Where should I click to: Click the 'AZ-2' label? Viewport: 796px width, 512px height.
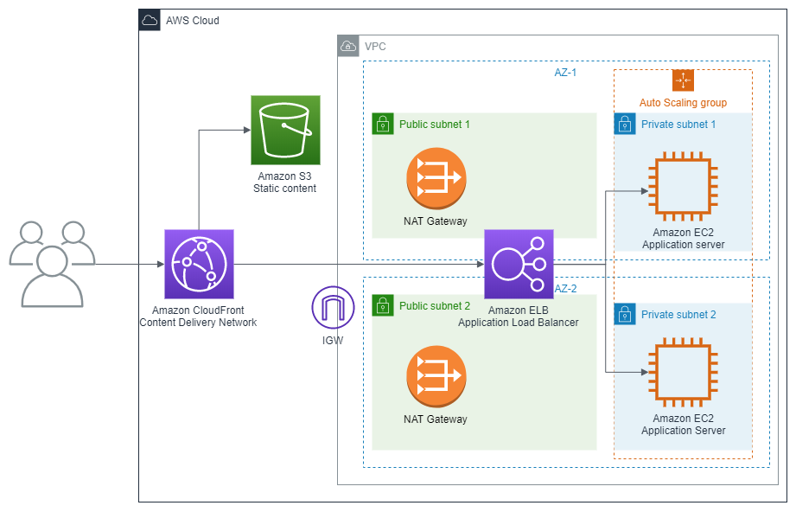565,289
